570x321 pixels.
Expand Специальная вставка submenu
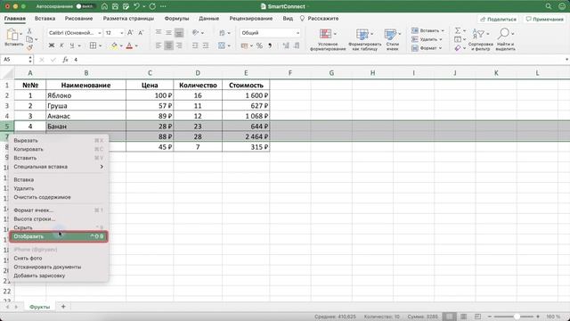coord(59,167)
